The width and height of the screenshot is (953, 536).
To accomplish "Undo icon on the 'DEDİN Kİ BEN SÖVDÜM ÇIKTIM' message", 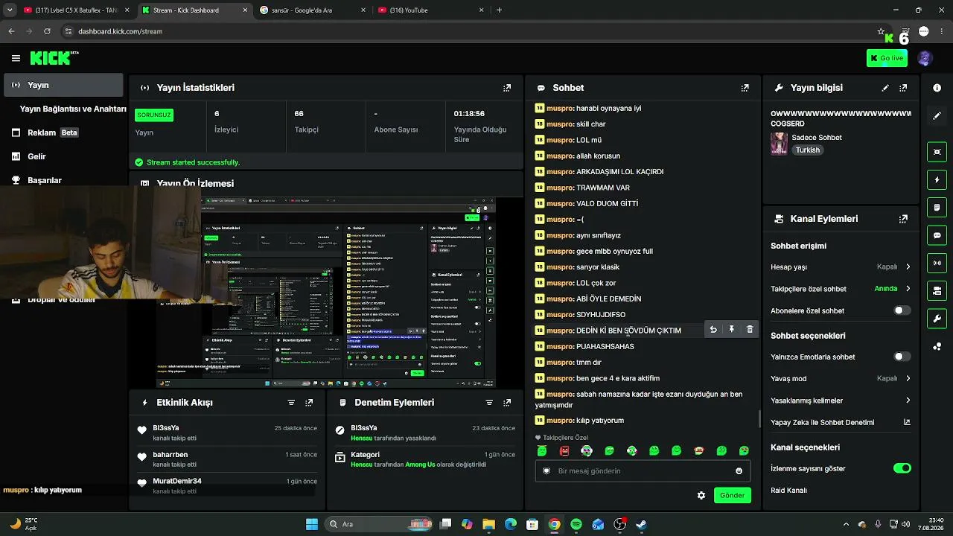I will point(713,329).
